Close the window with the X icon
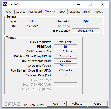 (103, 4)
